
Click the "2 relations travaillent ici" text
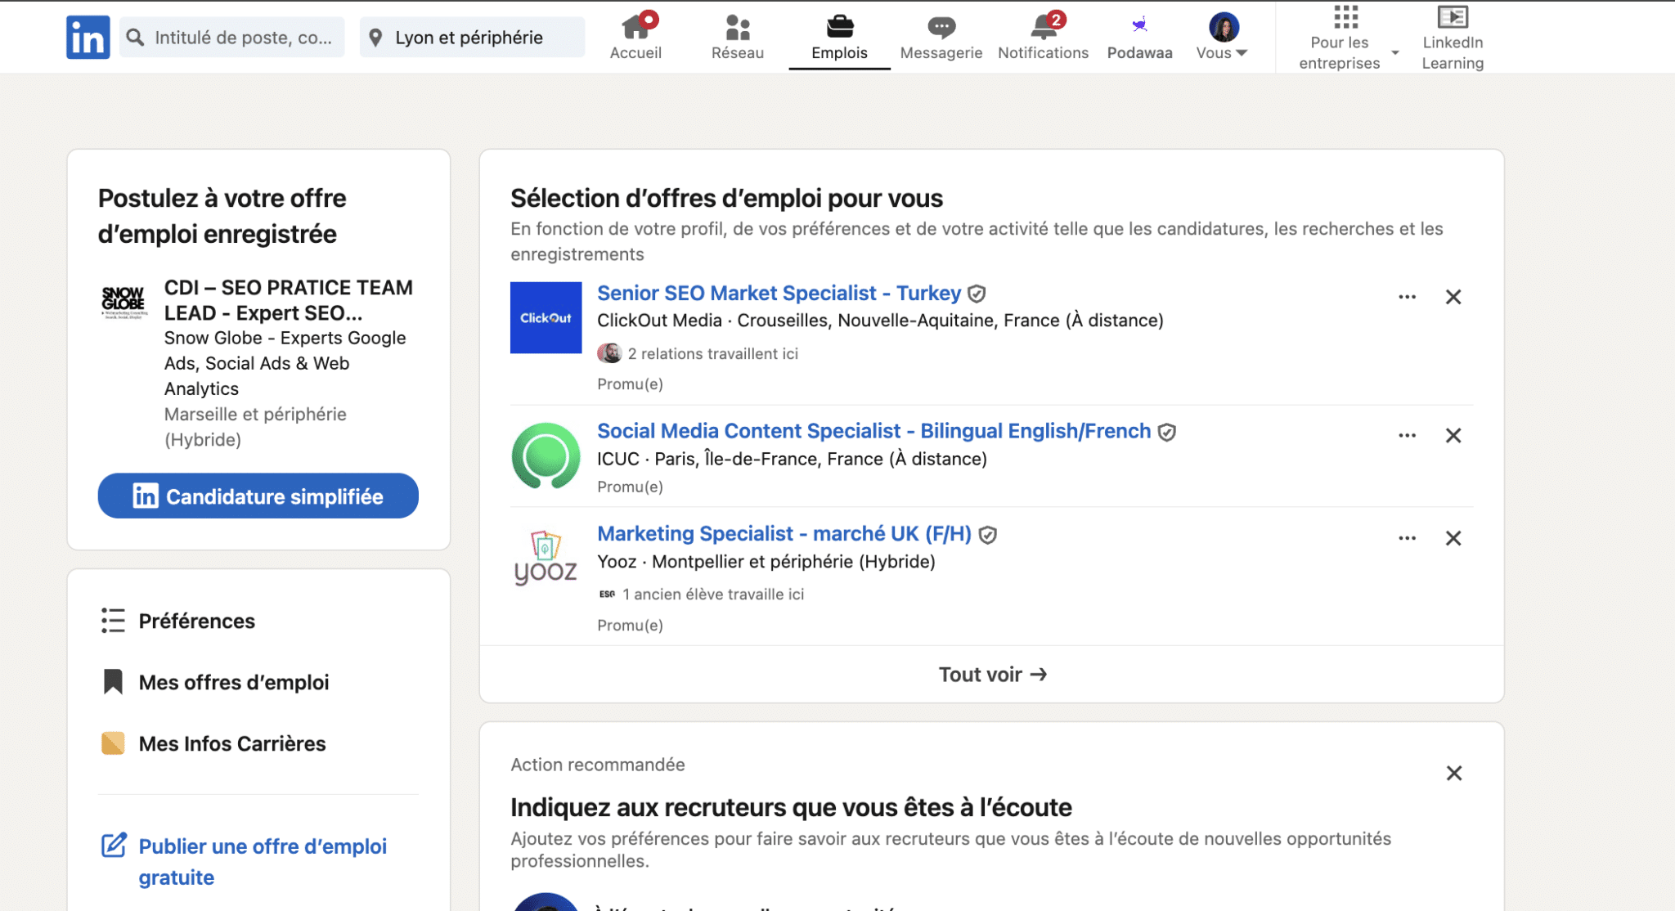click(712, 353)
